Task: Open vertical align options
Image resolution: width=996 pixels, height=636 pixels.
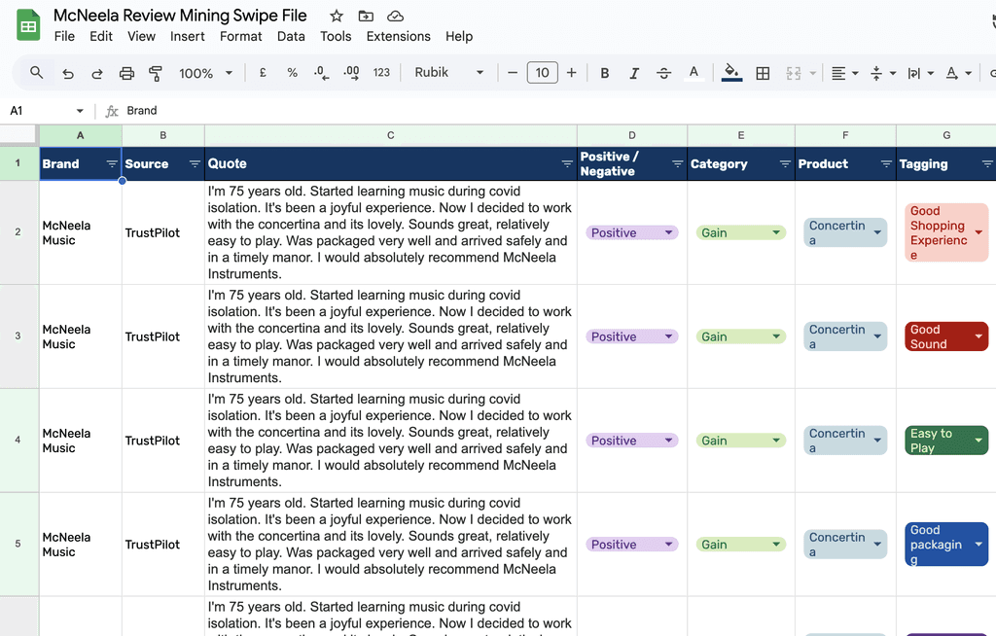Action: (882, 73)
